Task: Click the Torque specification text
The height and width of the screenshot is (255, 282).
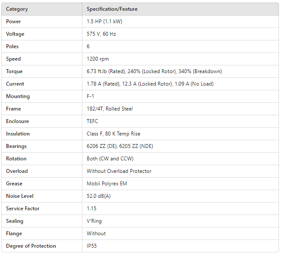Action: [154, 71]
